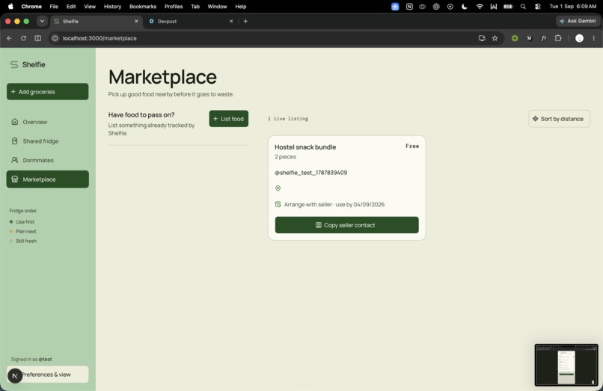Screen dimensions: 603x391
Task: Switch to the Devpost tab
Action: pyautogui.click(x=190, y=21)
